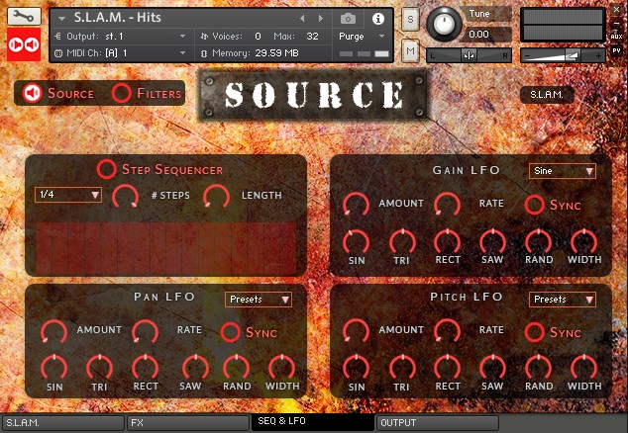
Task: Go to next instrument with right arrow
Action: [x=321, y=19]
